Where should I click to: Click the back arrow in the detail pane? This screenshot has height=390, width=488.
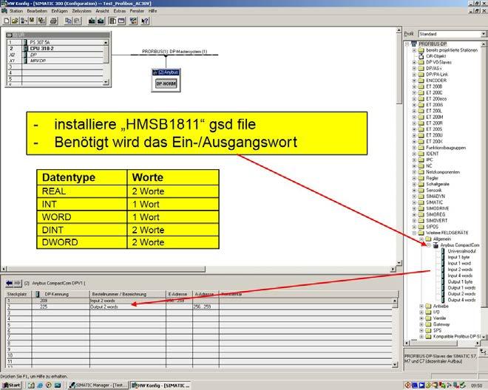pyautogui.click(x=10, y=283)
